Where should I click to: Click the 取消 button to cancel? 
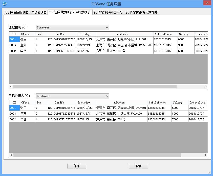tap(138, 166)
